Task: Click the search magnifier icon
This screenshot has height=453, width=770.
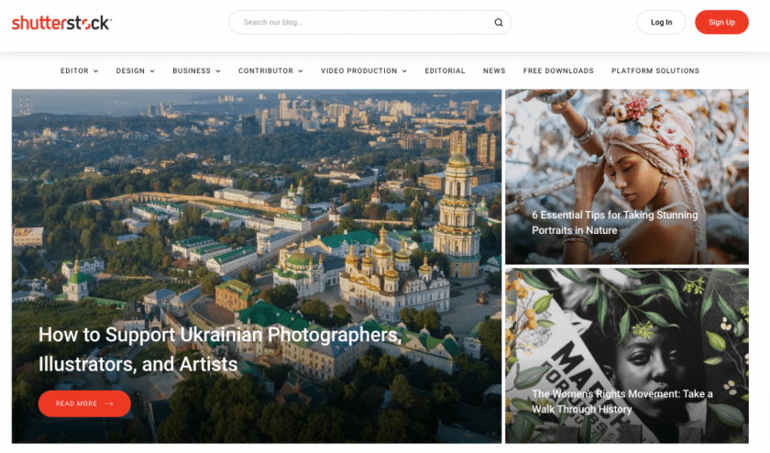Action: tap(499, 22)
